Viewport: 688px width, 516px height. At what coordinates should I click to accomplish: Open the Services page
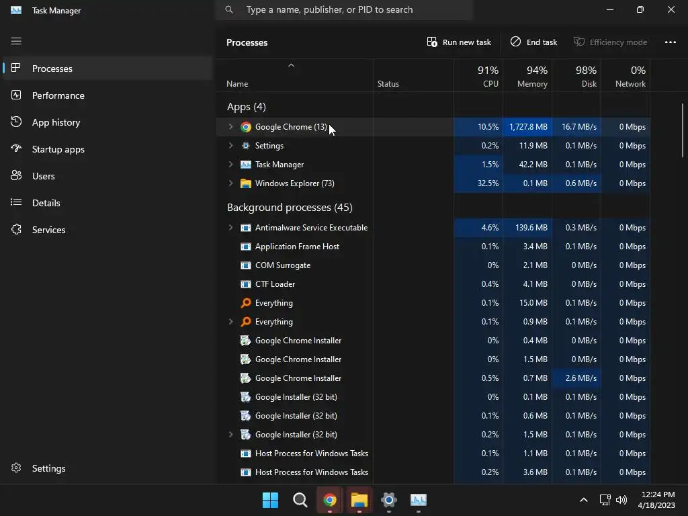107,230
